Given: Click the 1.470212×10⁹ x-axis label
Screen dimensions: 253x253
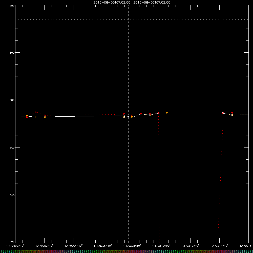Looking at the screenshot, I should click(190, 246).
